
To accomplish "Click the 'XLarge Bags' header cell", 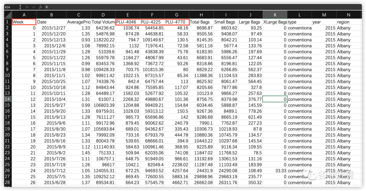I will [275, 22].
